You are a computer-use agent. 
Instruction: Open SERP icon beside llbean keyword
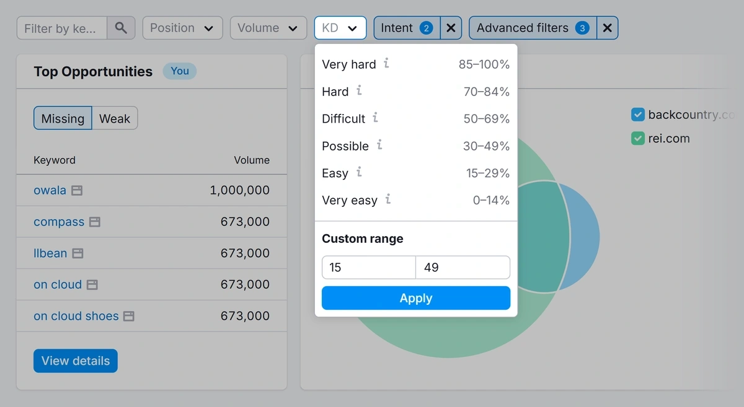77,253
